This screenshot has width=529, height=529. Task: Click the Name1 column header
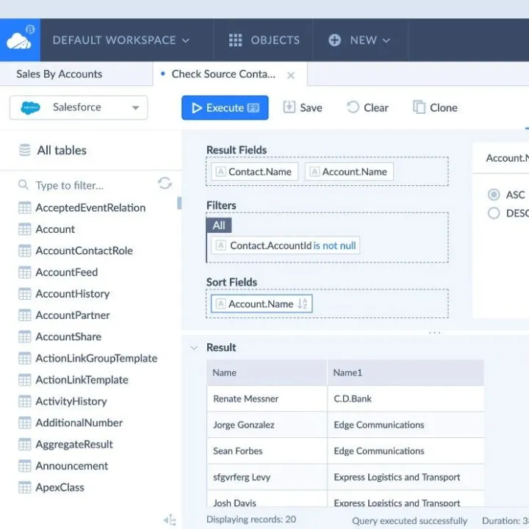tap(406, 373)
